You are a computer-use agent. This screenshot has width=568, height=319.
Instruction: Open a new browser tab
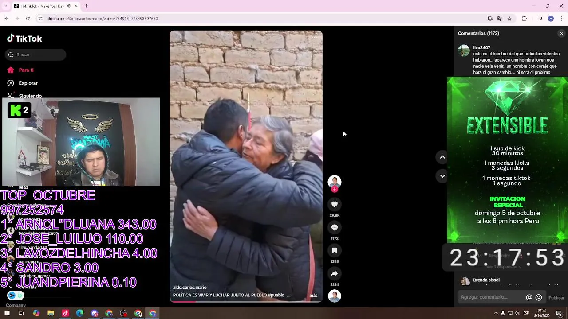pos(87,6)
